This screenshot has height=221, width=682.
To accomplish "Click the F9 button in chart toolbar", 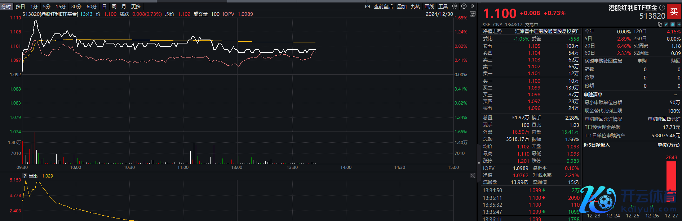I will click(x=367, y=6).
